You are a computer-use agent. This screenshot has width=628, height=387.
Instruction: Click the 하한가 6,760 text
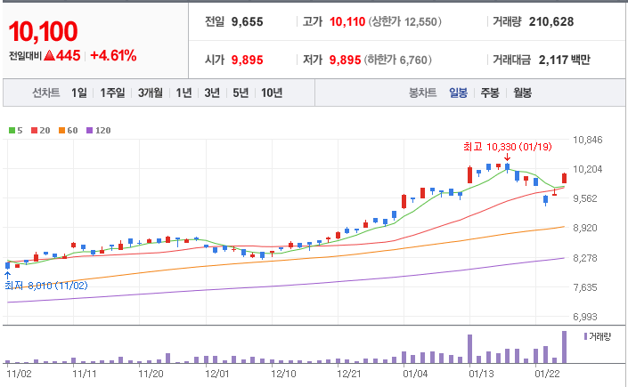(397, 60)
